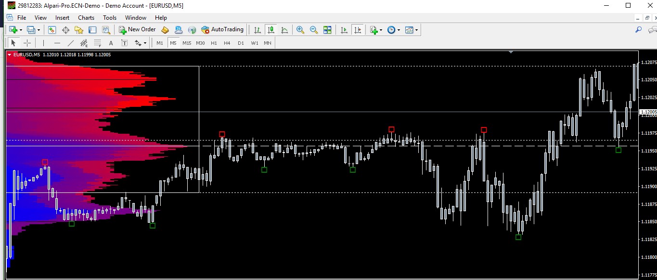The height and width of the screenshot is (280, 657).
Task: Expand the arrows tool dropdown
Action: pyautogui.click(x=145, y=43)
